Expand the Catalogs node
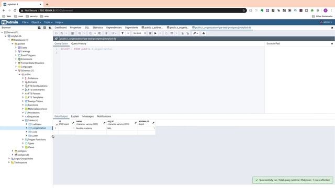The height and width of the screenshot is (188, 335). [x=16, y=51]
